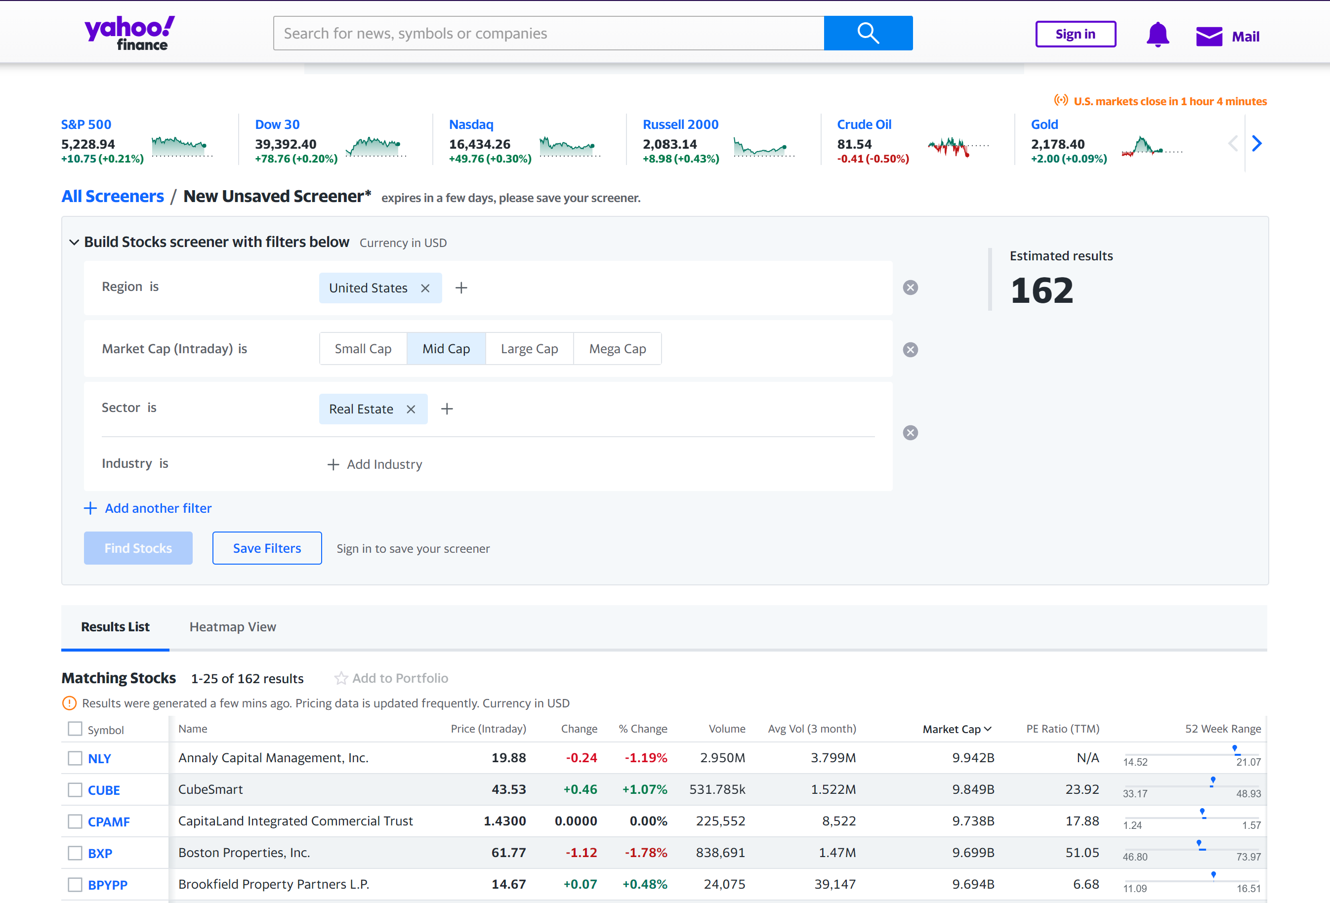Open the Dow 30 sparkline chart

(x=376, y=146)
